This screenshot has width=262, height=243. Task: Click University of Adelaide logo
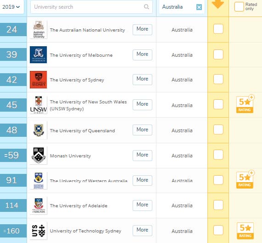(x=39, y=205)
